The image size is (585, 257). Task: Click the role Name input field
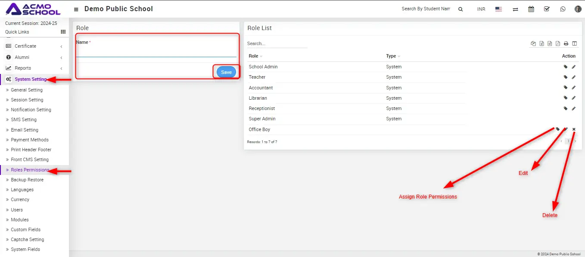(x=156, y=52)
